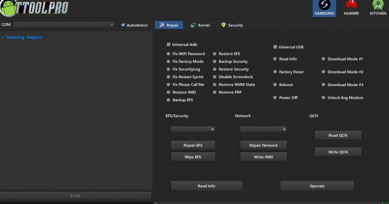
Task: Click the Read QCN button
Action: click(x=338, y=135)
